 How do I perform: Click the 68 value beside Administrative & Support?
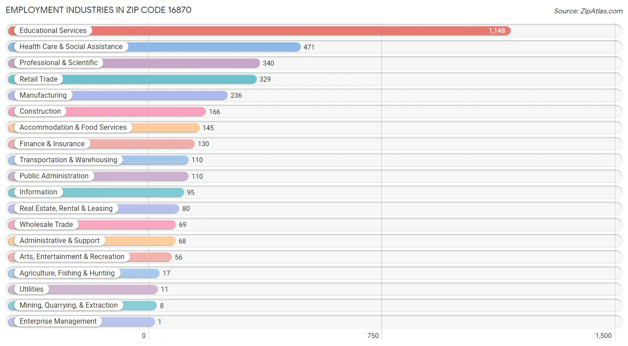[182, 241]
